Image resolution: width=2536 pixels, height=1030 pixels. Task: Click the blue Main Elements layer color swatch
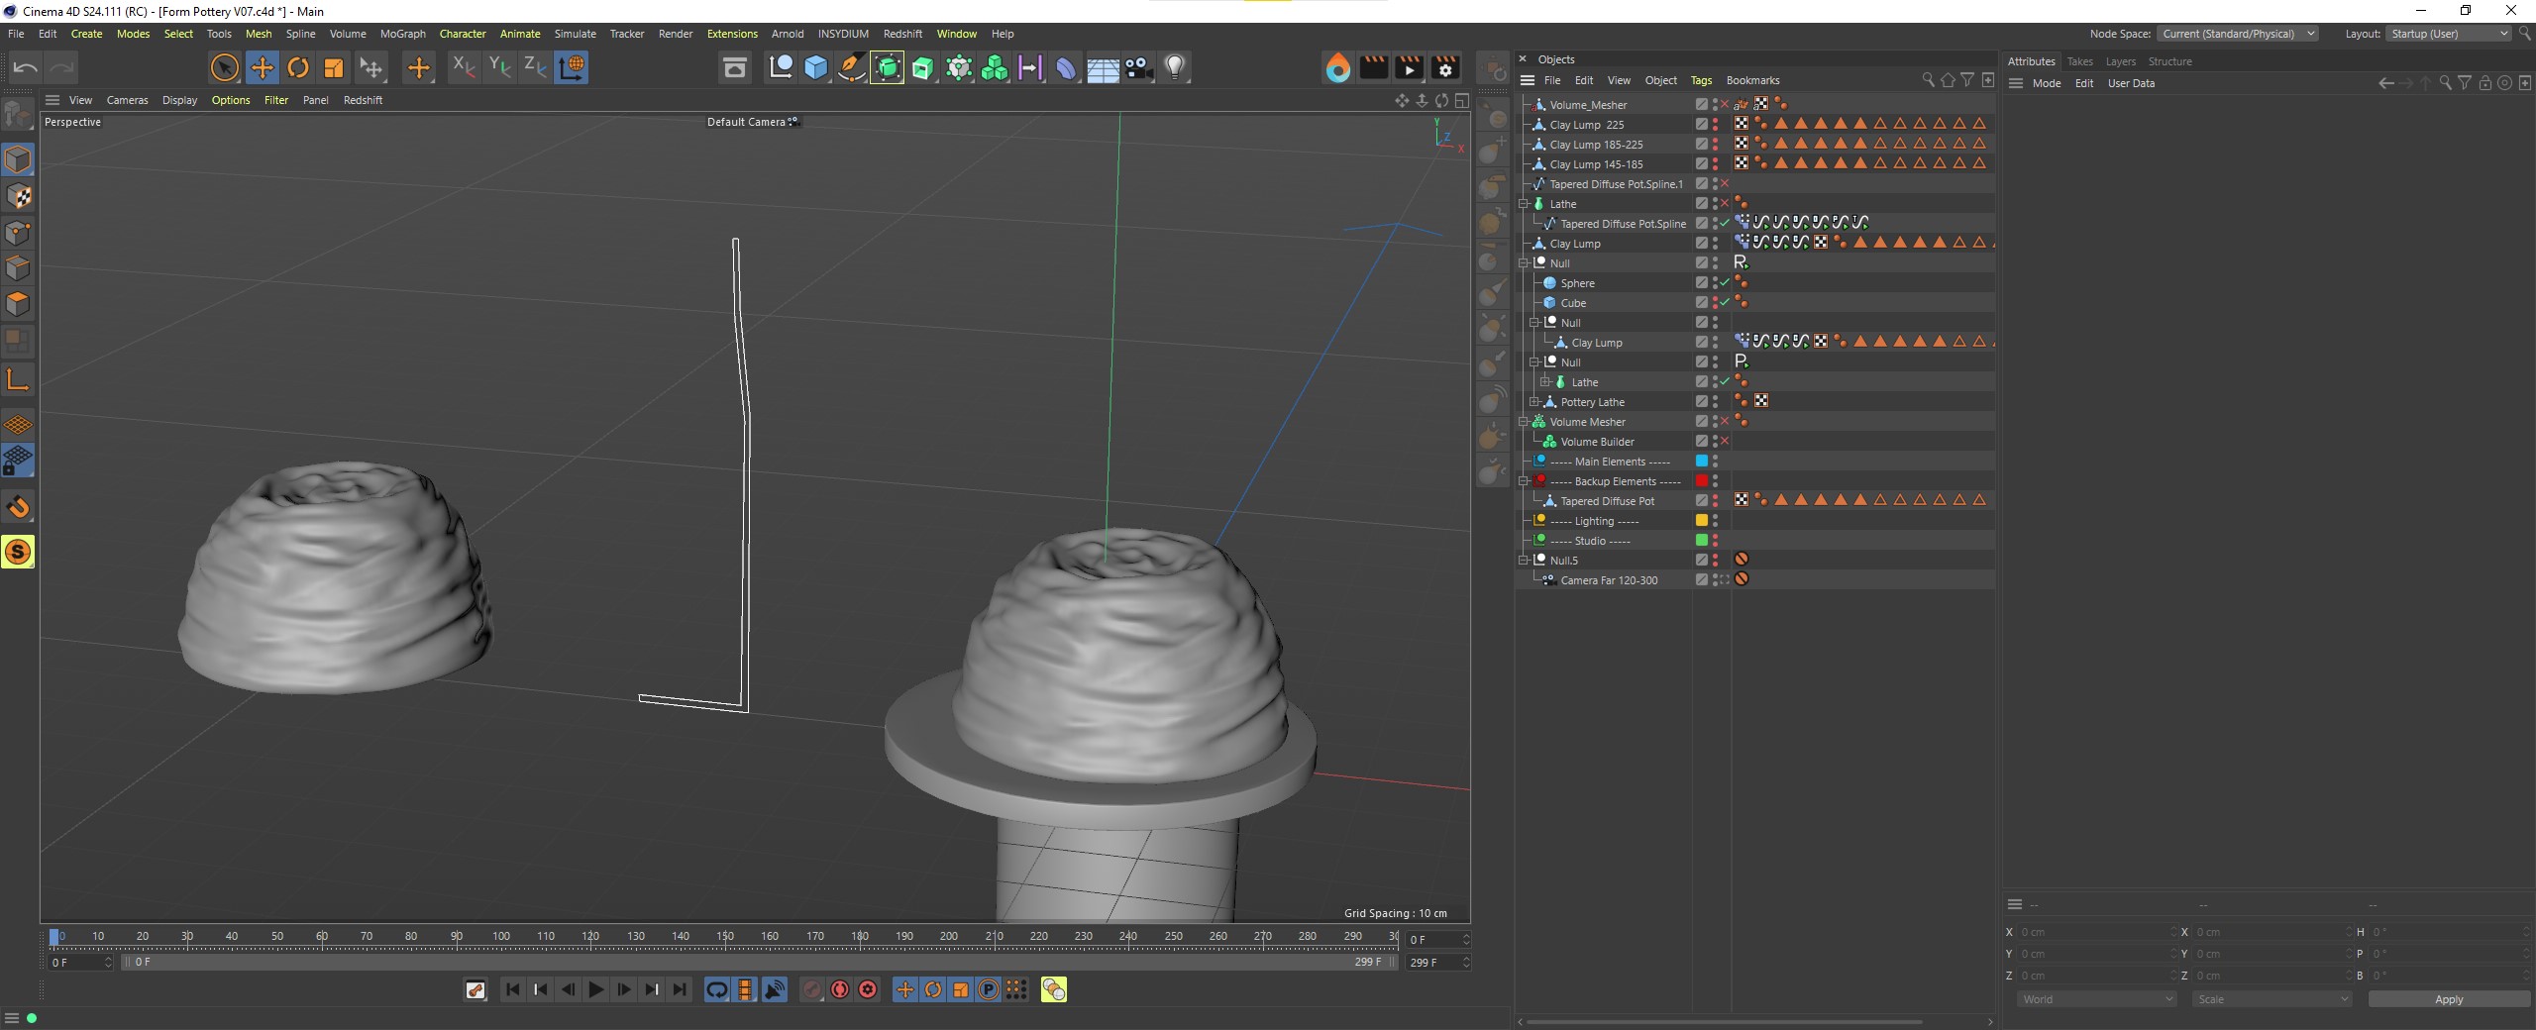click(1702, 462)
